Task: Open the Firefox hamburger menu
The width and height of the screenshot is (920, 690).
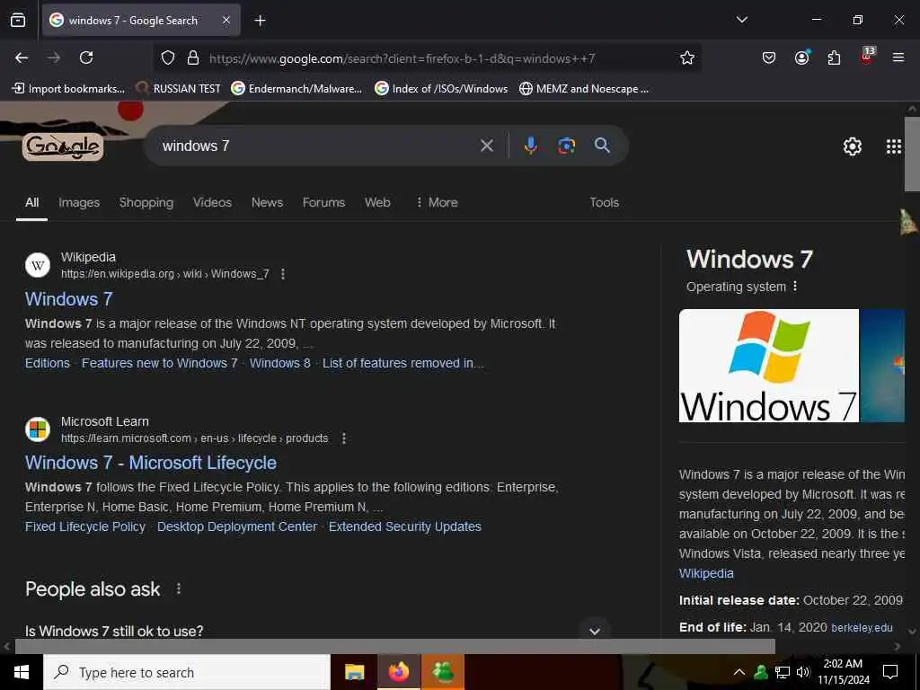Action: 898,57
